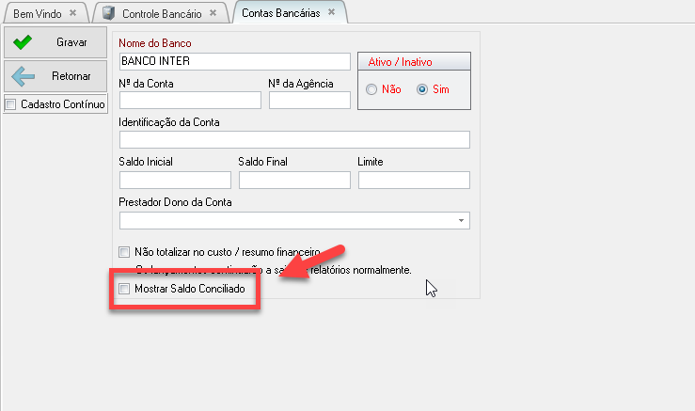Click the Limite input field
Image resolution: width=695 pixels, height=411 pixels.
pos(413,181)
